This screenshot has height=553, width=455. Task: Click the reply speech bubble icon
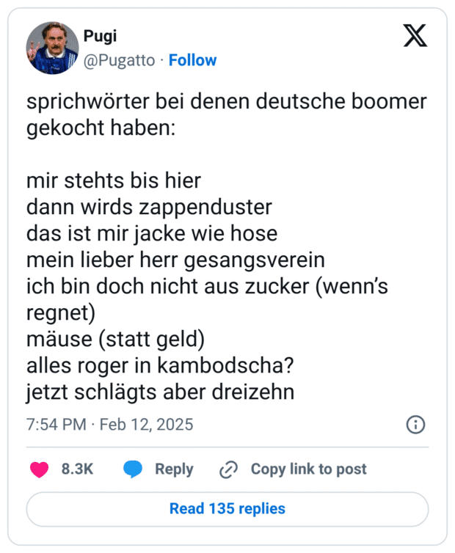pyautogui.click(x=133, y=469)
